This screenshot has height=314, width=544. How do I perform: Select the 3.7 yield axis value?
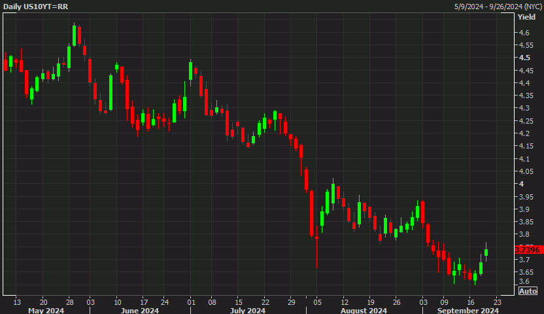524,260
